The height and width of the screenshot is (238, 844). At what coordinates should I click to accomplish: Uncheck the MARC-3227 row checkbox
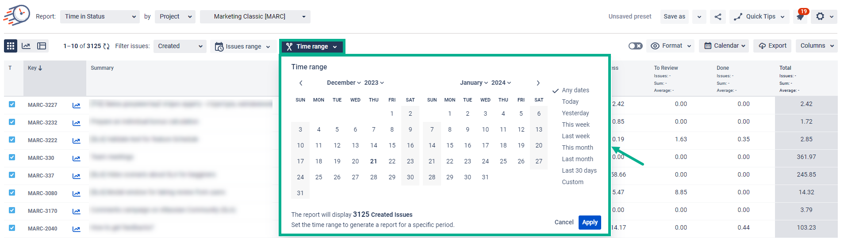click(12, 104)
